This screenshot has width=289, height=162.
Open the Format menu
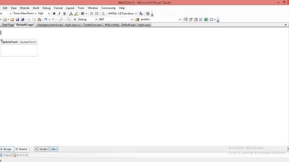click(58, 8)
